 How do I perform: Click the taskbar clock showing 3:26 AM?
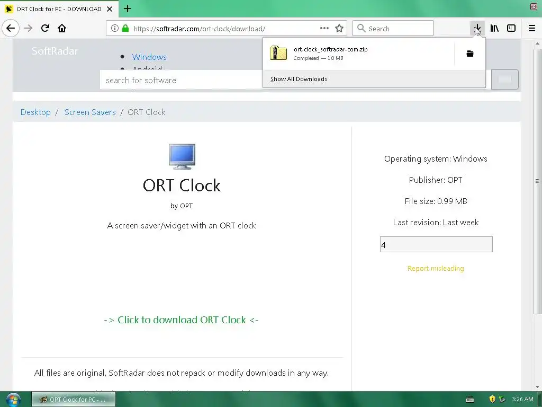pos(522,399)
